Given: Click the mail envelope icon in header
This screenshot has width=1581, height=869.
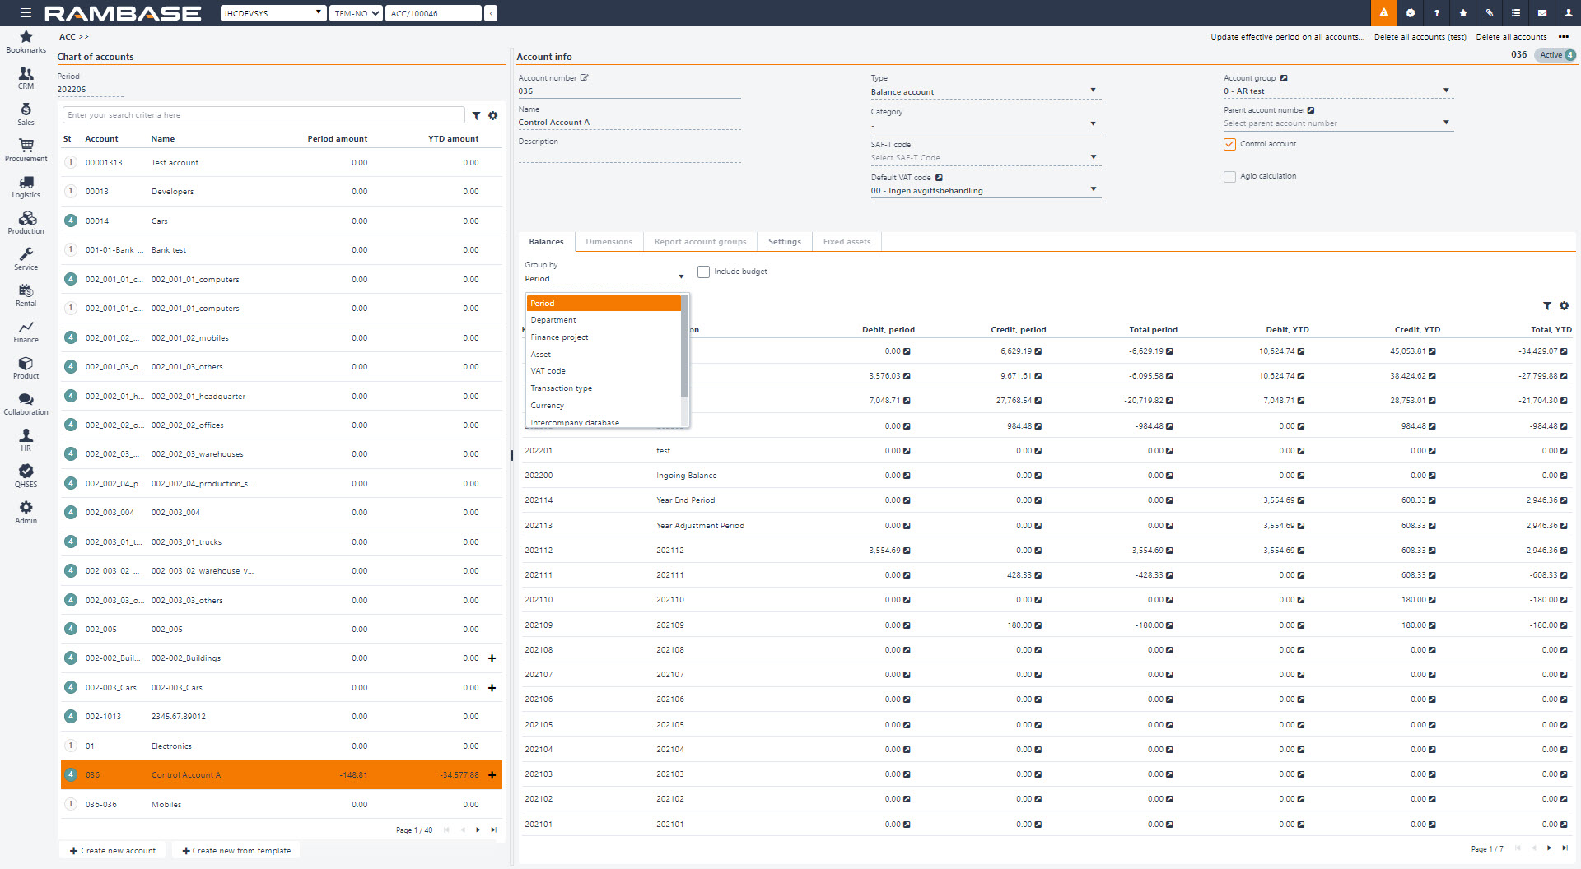Looking at the screenshot, I should click(1541, 13).
